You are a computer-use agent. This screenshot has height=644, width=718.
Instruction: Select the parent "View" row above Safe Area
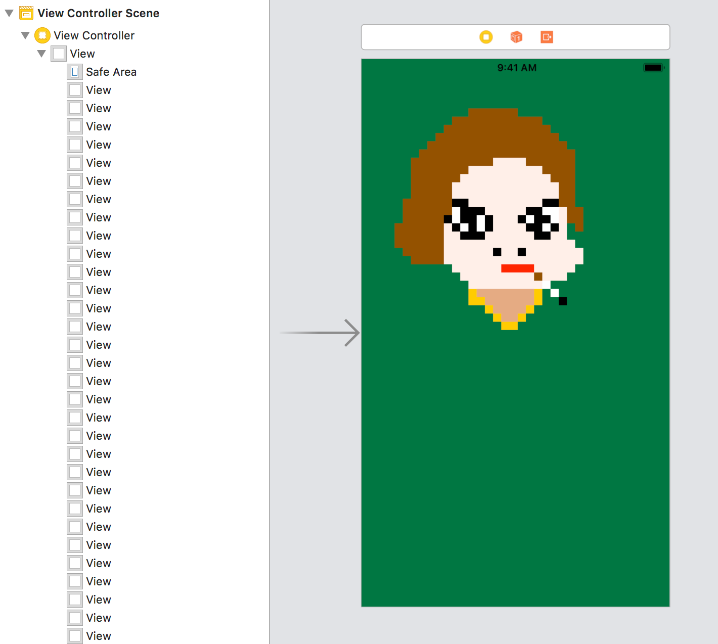pos(134,54)
